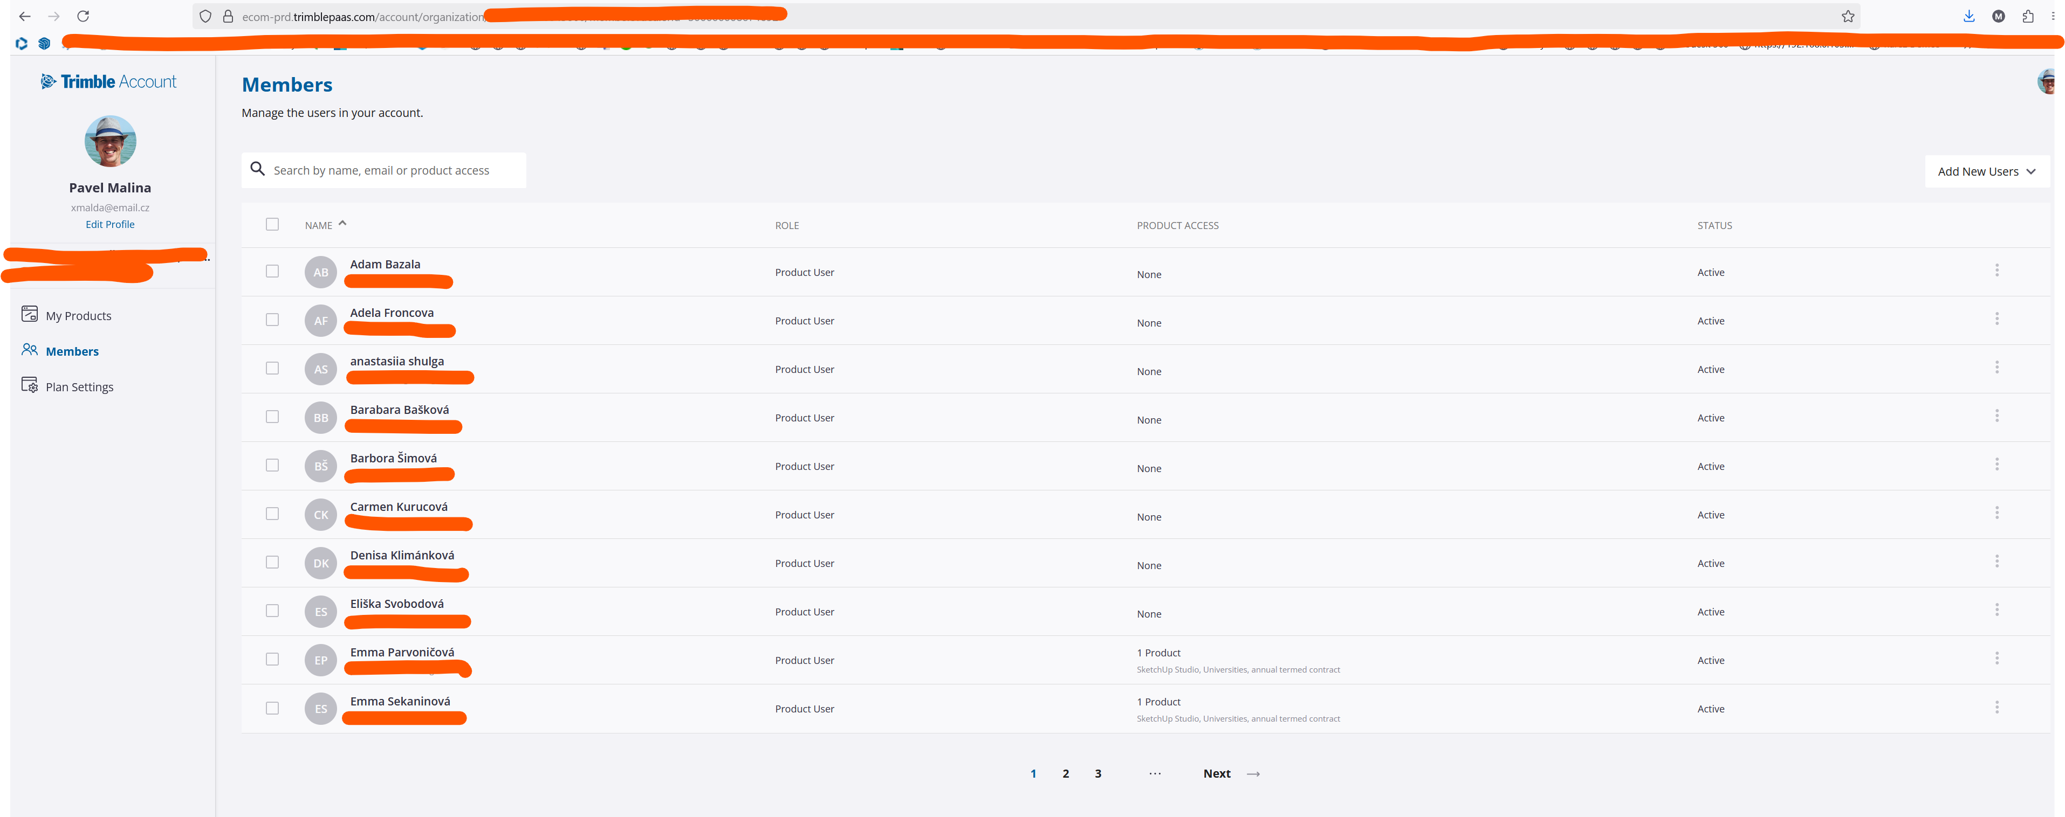The image size is (2065, 817).
Task: Open browser downloads arrow icon
Action: coord(1969,16)
